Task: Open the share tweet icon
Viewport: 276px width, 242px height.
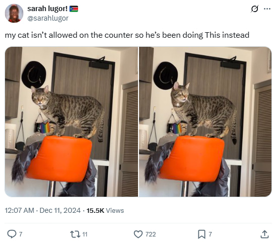Action: pos(264,234)
